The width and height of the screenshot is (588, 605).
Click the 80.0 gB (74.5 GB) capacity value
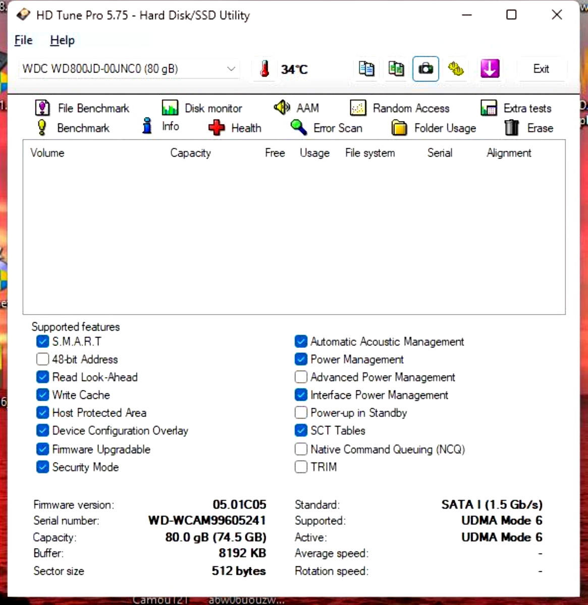click(216, 537)
